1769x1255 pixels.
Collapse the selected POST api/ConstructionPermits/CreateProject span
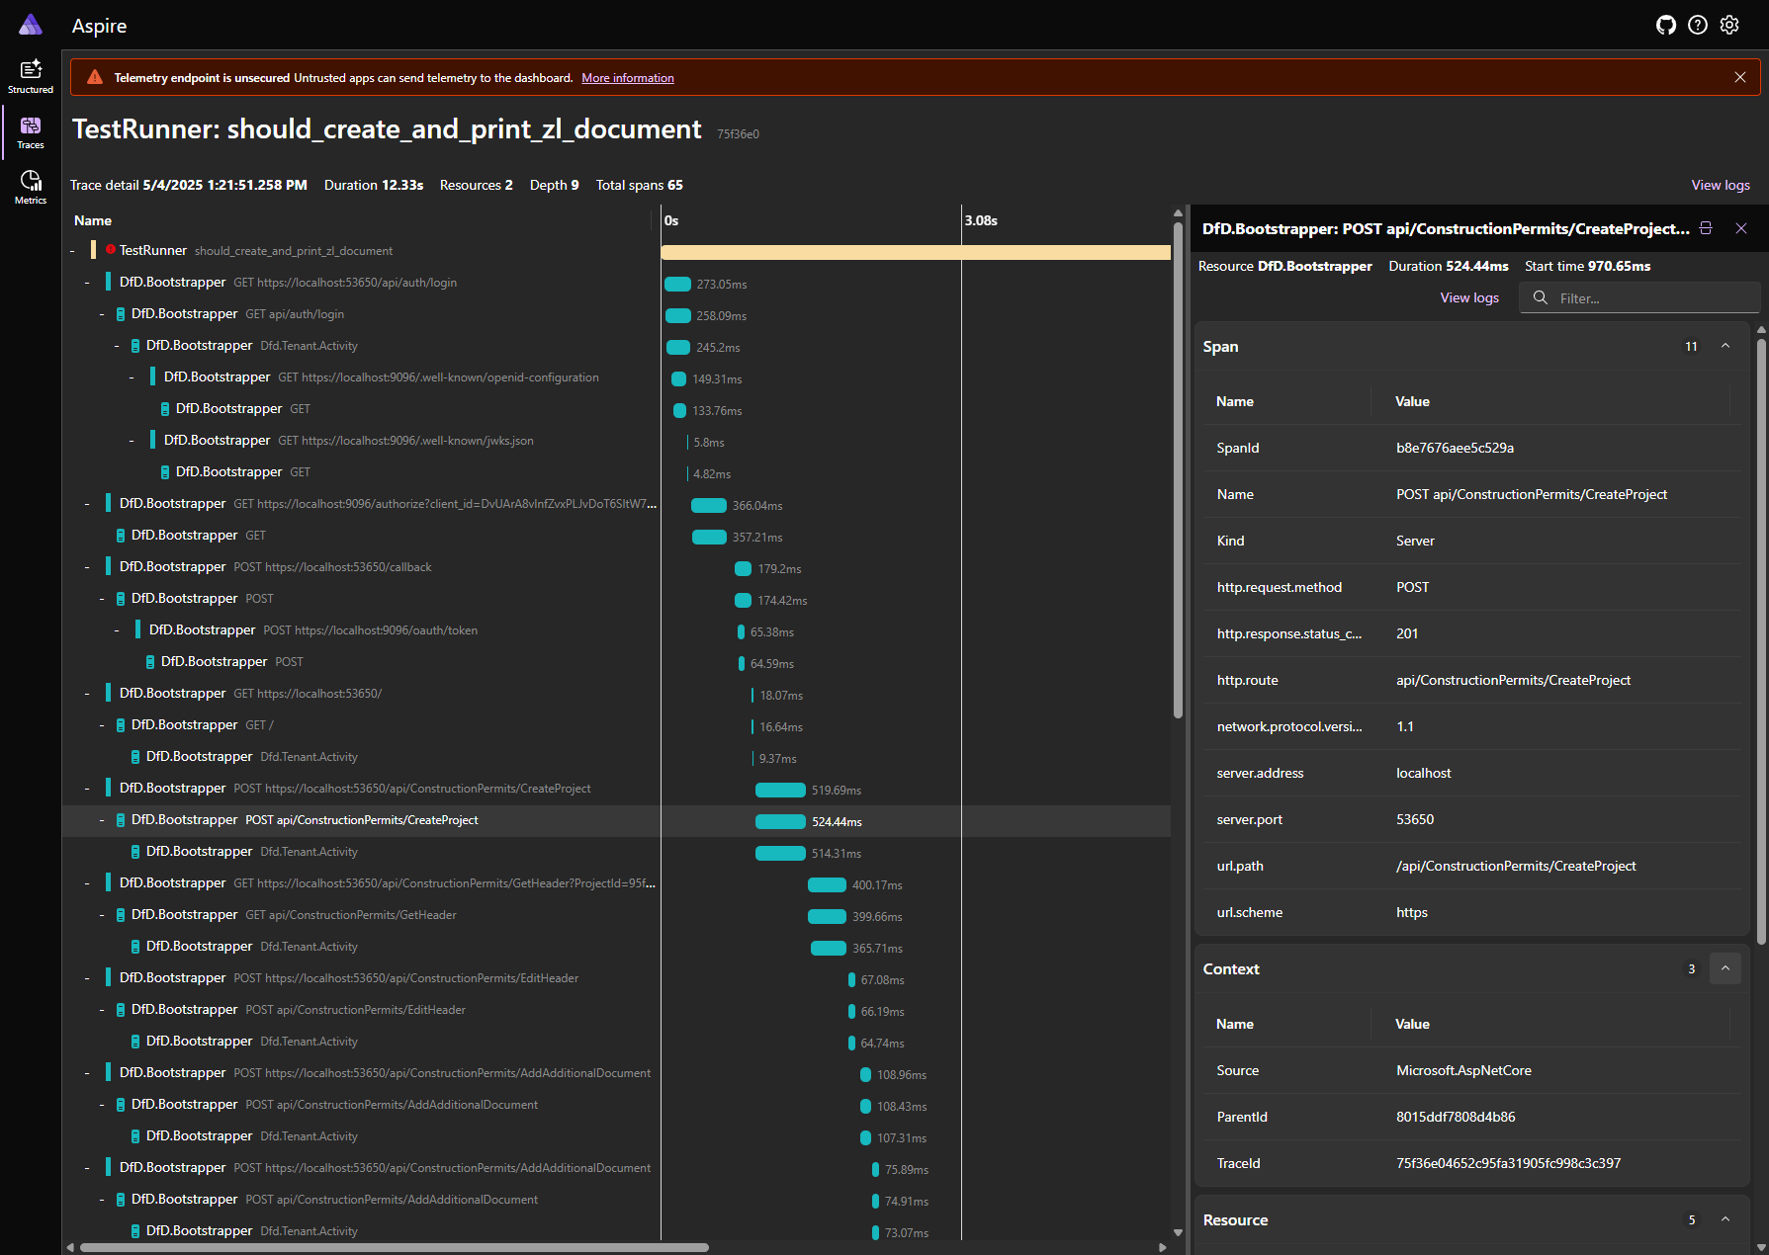pos(102,820)
